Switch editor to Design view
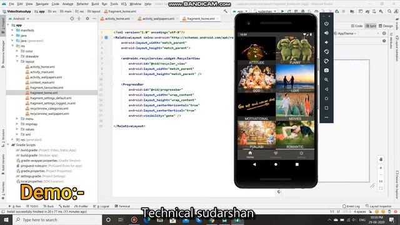Screen dimensions: 400x225 point(386,26)
